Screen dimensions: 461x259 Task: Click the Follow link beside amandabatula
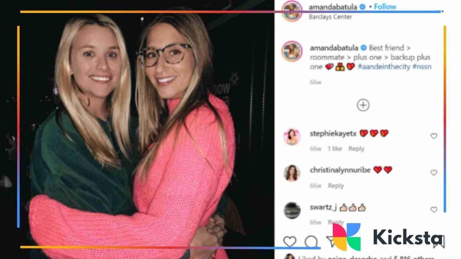(x=385, y=6)
